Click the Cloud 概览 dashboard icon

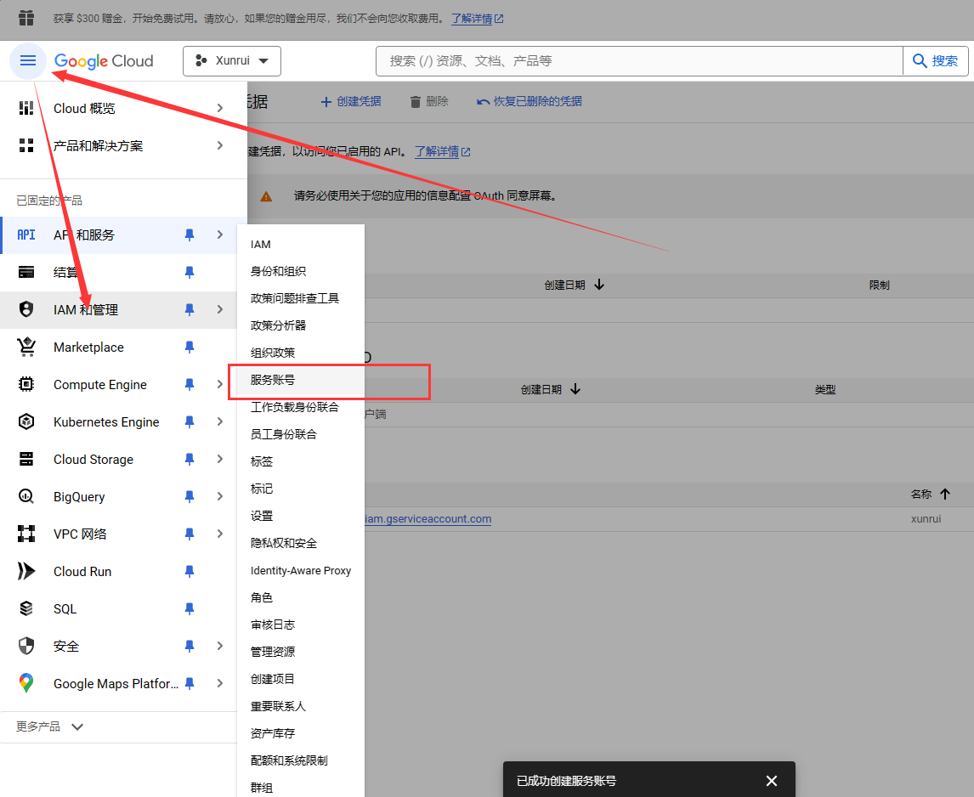(x=26, y=108)
